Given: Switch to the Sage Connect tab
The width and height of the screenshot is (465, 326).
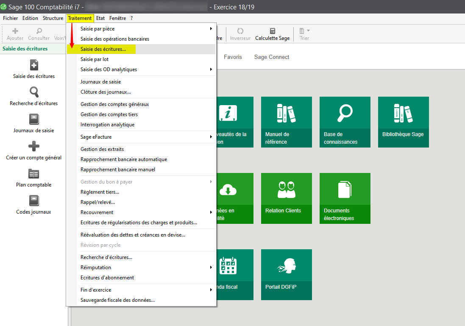Looking at the screenshot, I should (272, 57).
